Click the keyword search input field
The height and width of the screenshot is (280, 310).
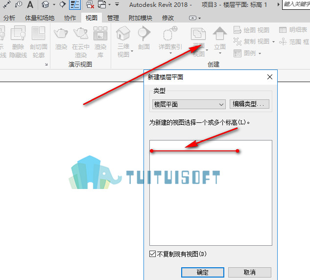[296, 4]
